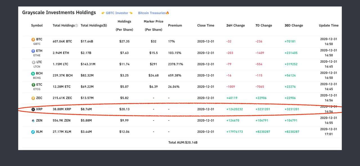Click the +17974173 XLM 24H change
The width and height of the screenshot is (360, 166).
click(235, 131)
